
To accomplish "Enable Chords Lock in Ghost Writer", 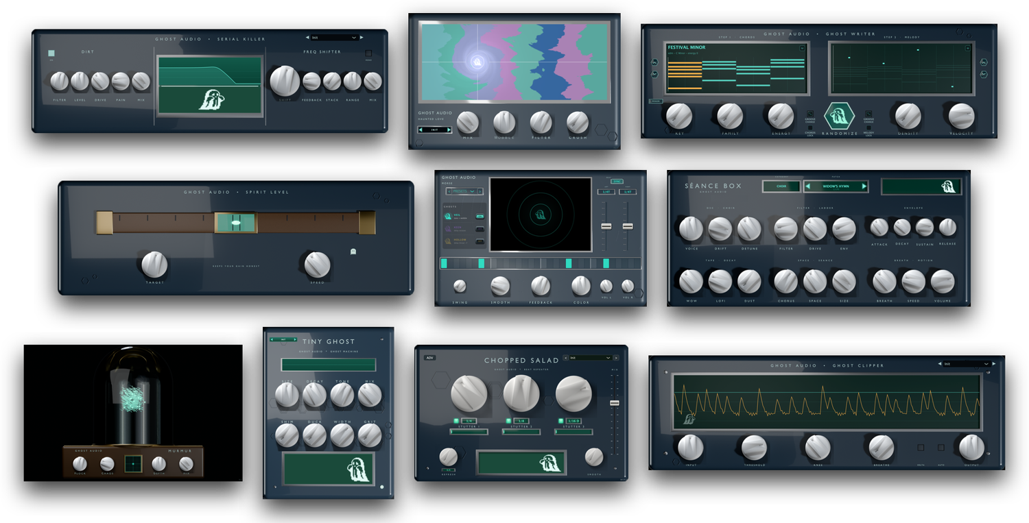I will (x=810, y=127).
